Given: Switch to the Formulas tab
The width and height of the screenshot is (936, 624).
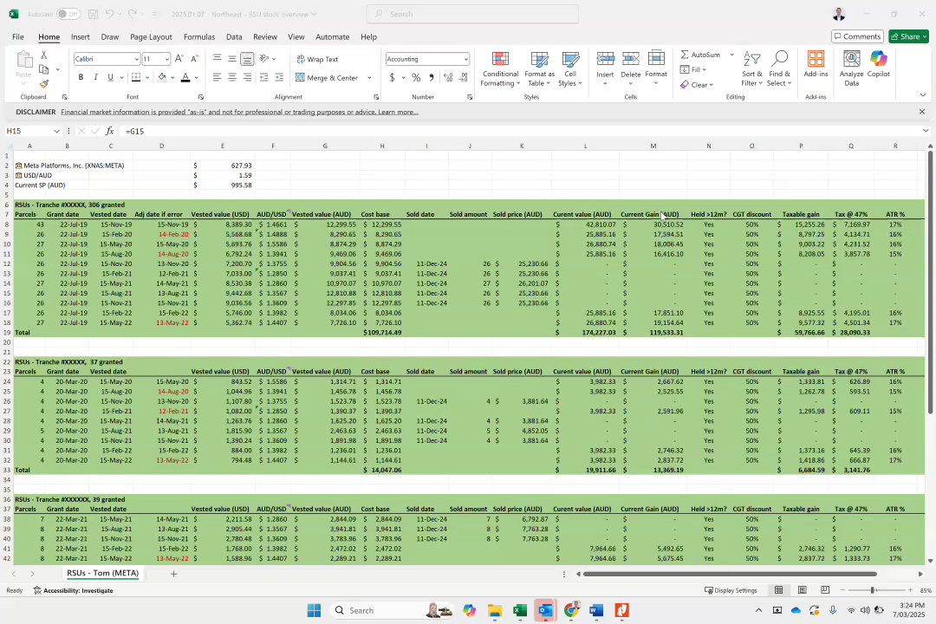Looking at the screenshot, I should [199, 36].
